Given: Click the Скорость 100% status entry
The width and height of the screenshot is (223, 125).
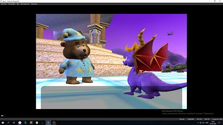Looking at the screenshot, I should point(217,119).
